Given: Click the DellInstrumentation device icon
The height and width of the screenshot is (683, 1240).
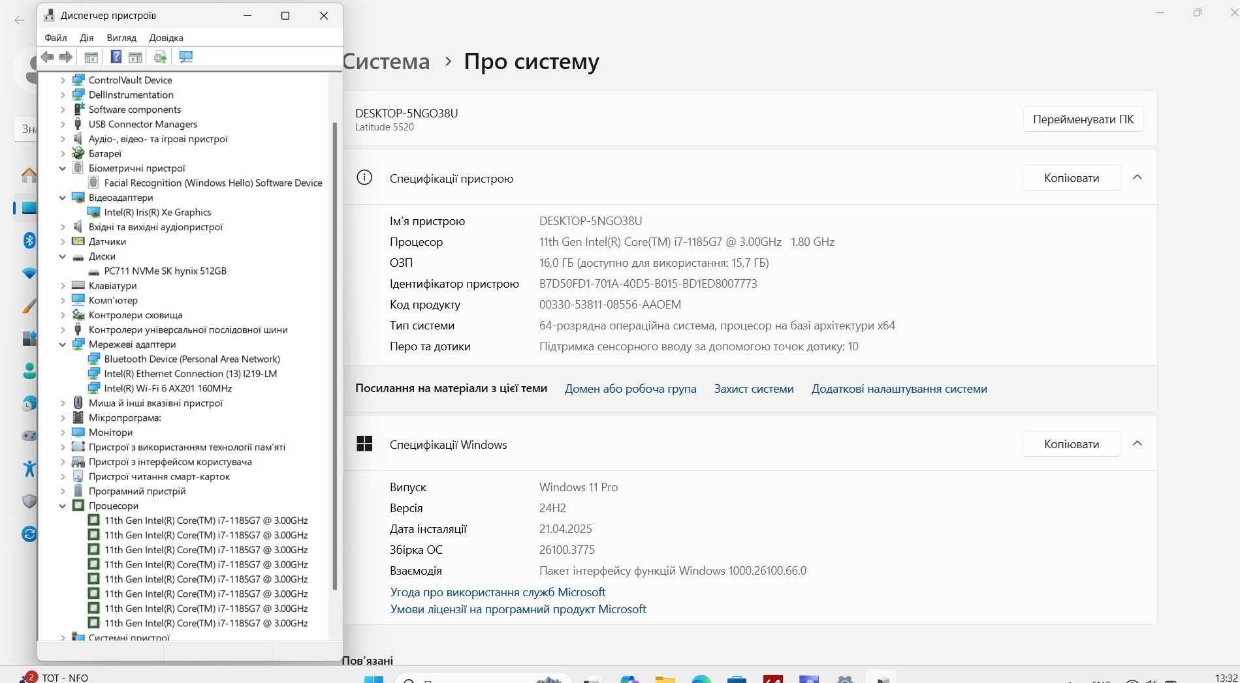Looking at the screenshot, I should 78,95.
